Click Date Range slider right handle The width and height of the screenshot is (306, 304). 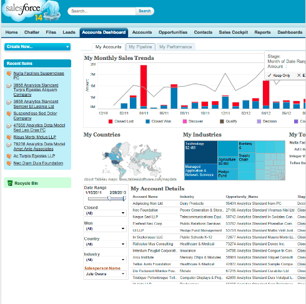click(124, 199)
